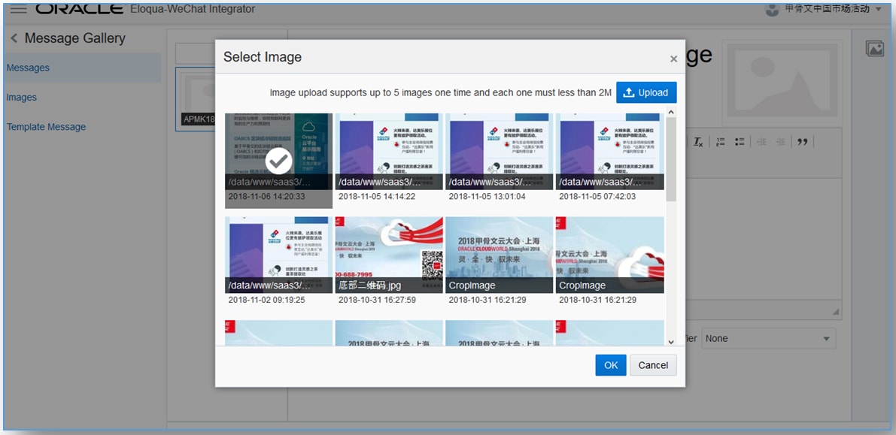Click the Upload button
Screen dimensions: 896x435
coord(646,92)
